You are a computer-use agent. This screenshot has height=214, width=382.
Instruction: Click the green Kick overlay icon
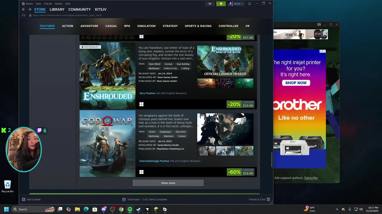point(4,130)
